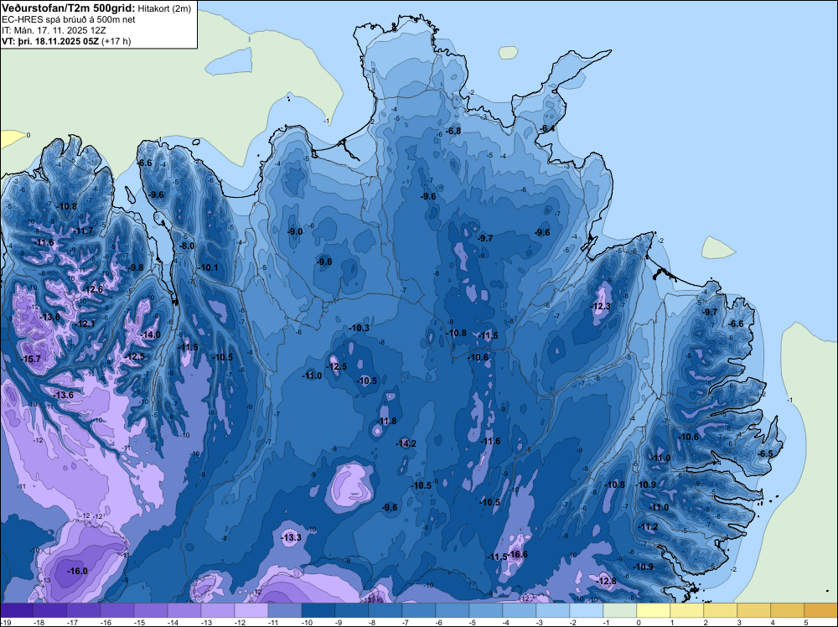
Task: Click the -10.3 temperature label on the map
Action: (x=360, y=328)
